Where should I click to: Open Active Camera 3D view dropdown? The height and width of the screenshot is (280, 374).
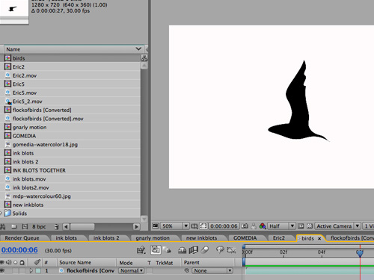point(337,226)
